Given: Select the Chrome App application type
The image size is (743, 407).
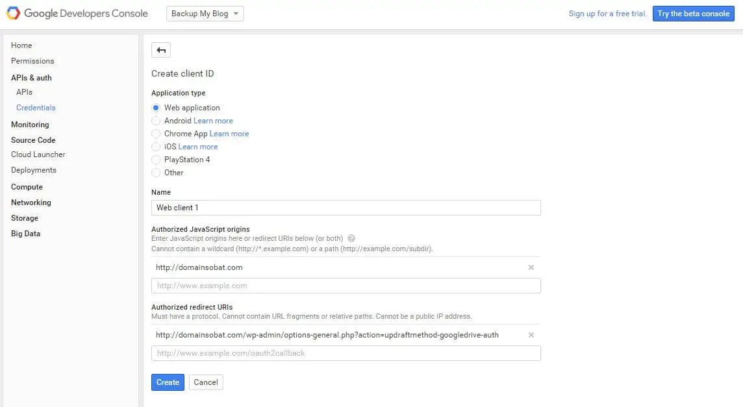Looking at the screenshot, I should coord(156,133).
